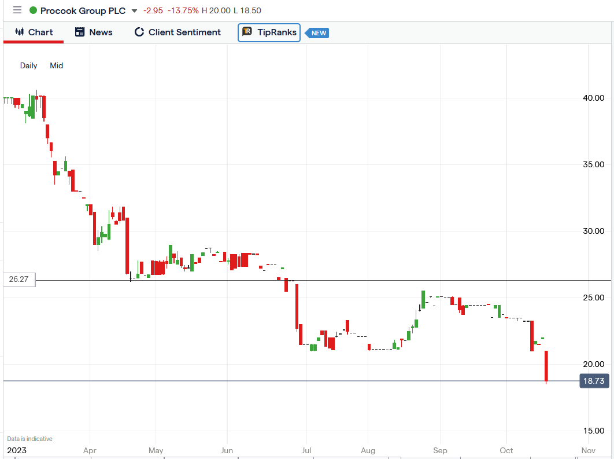Expand the Procook Group PLC dropdown arrow
The width and height of the screenshot is (614, 459).
click(134, 10)
